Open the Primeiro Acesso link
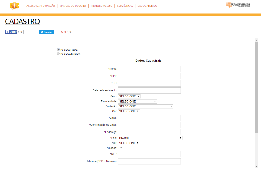This screenshot has height=172, width=261. click(x=101, y=6)
